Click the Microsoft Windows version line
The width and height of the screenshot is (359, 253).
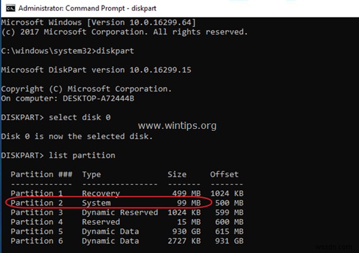(x=99, y=23)
